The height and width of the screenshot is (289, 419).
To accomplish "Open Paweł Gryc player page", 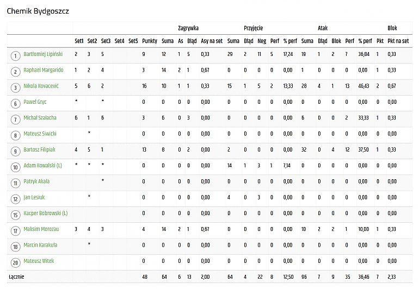I will click(x=35, y=102).
